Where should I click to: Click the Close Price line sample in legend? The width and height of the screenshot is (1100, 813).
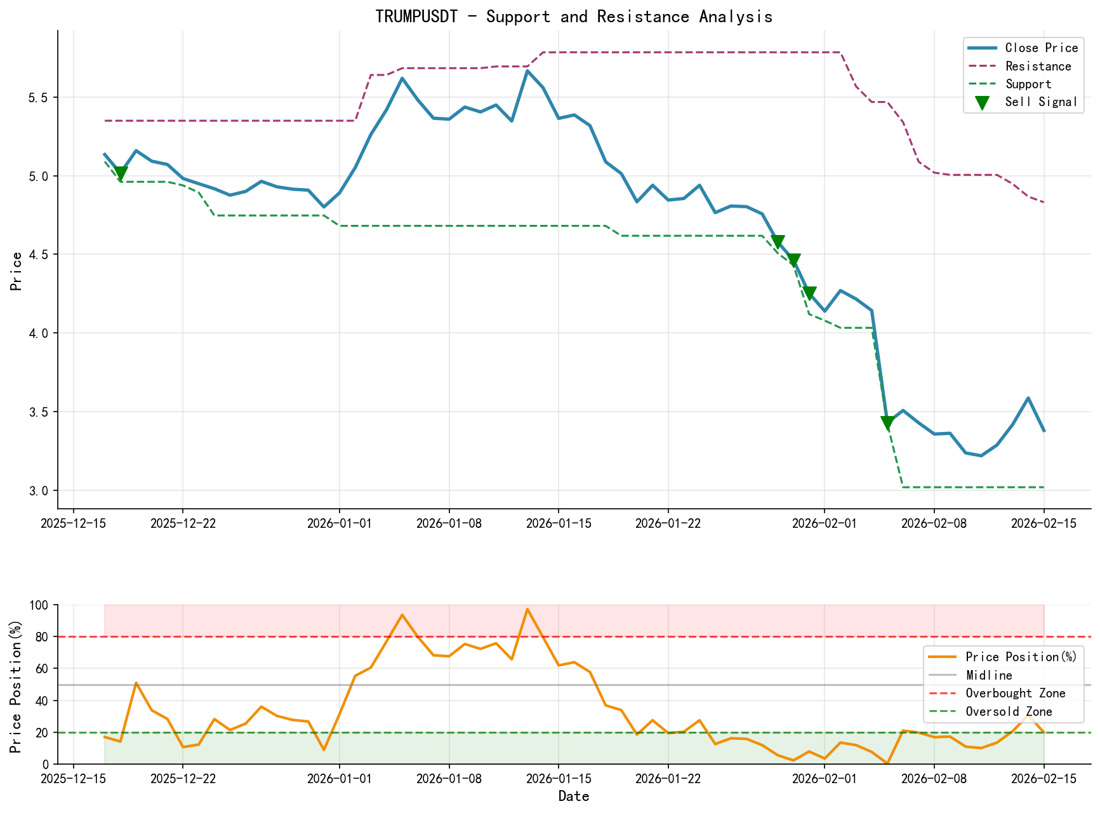983,48
